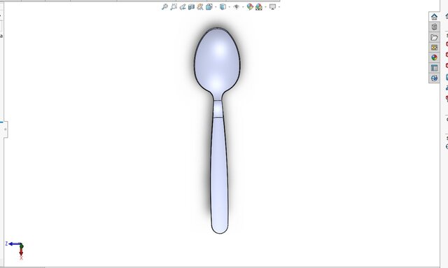
Task: Open Edit Appearance color ball
Action: click(x=250, y=7)
